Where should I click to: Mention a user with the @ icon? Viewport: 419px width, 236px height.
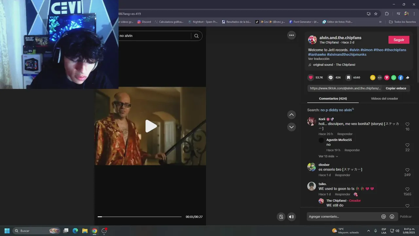(384, 217)
